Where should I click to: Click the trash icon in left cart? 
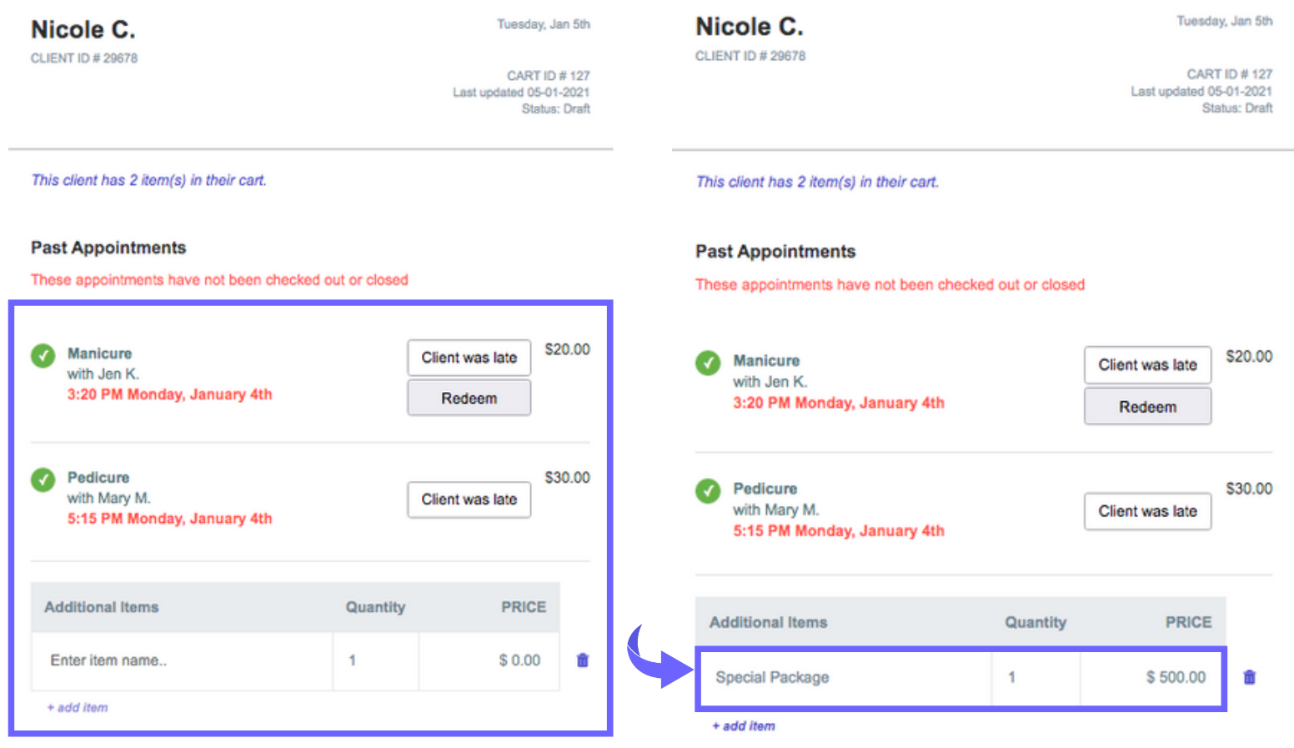[x=582, y=660]
